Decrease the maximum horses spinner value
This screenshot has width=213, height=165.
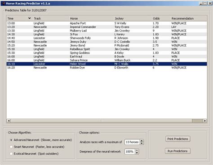click(x=142, y=143)
